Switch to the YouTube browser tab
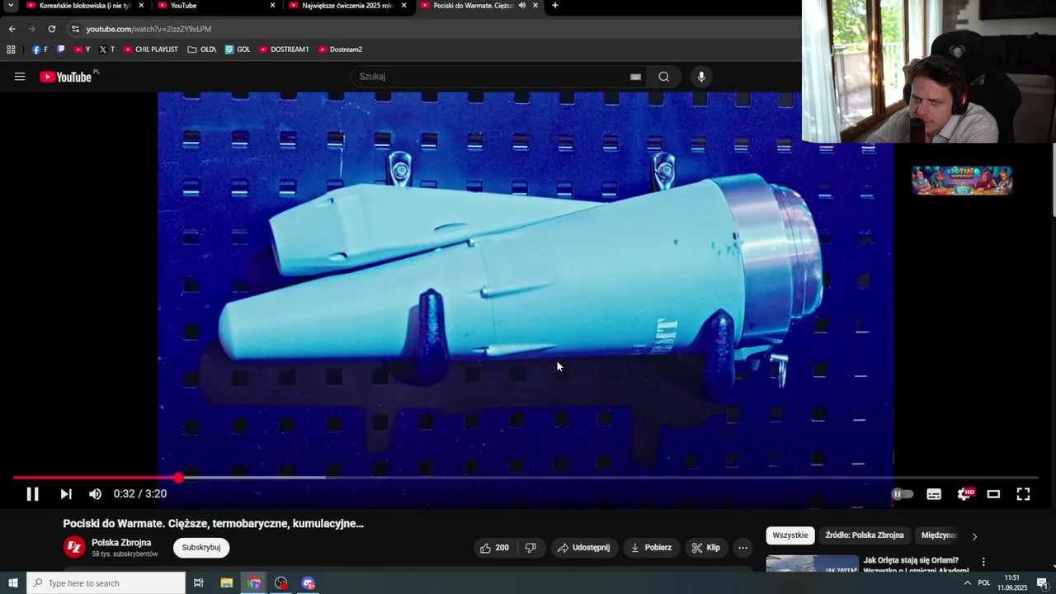The image size is (1056, 594). [215, 6]
